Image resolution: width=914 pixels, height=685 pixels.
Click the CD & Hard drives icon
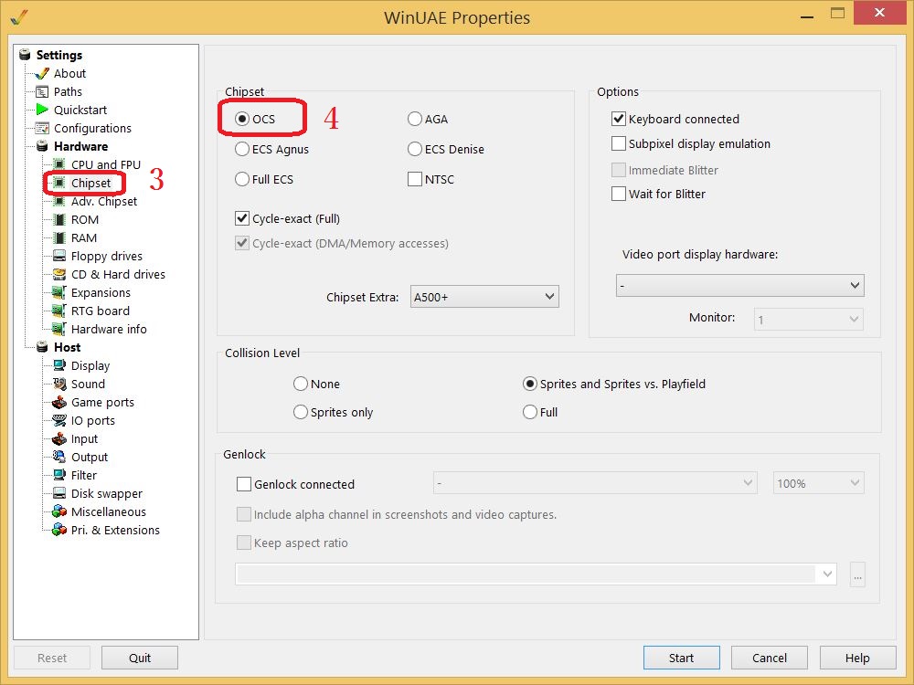coord(58,274)
